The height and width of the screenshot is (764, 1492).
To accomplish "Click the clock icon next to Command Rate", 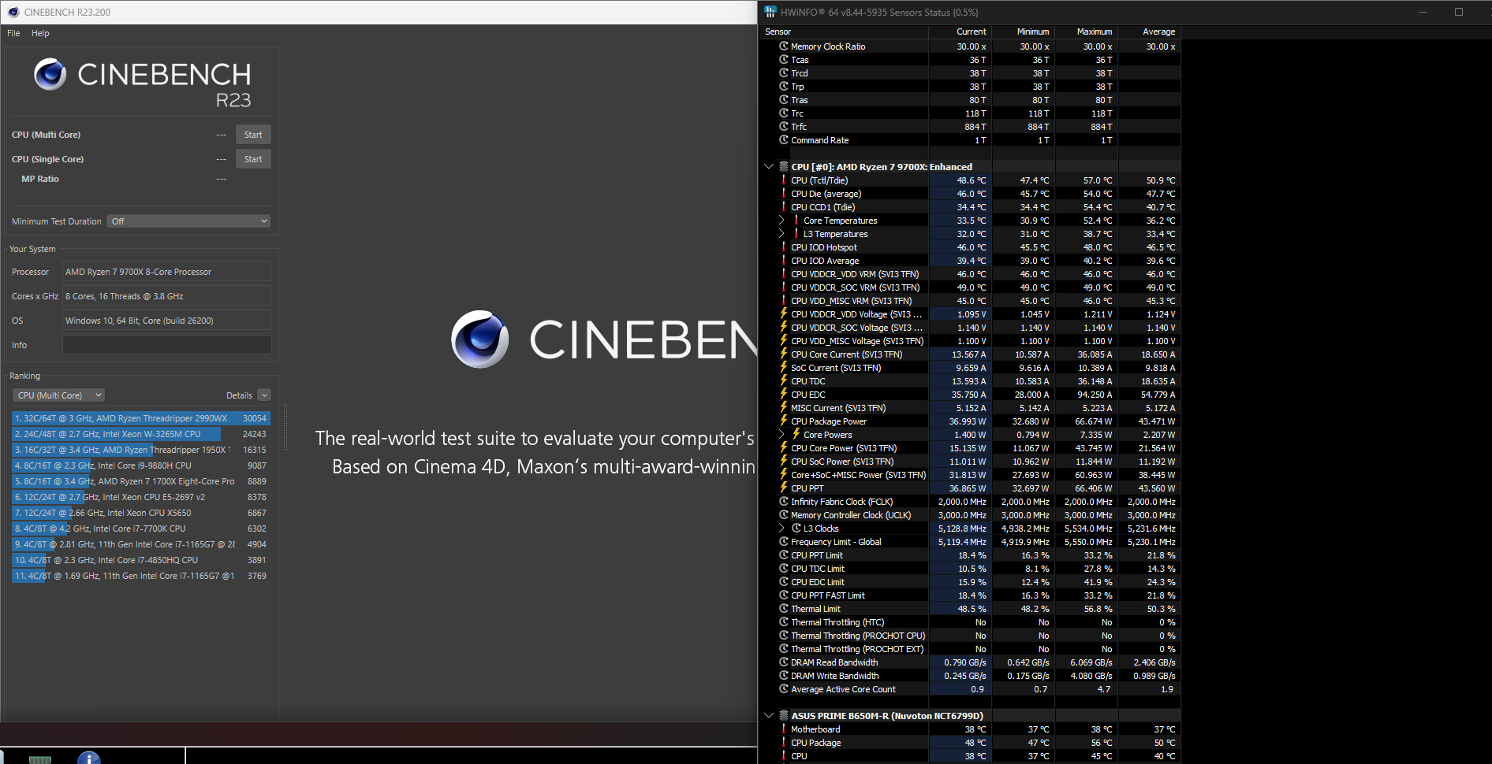I will 784,139.
